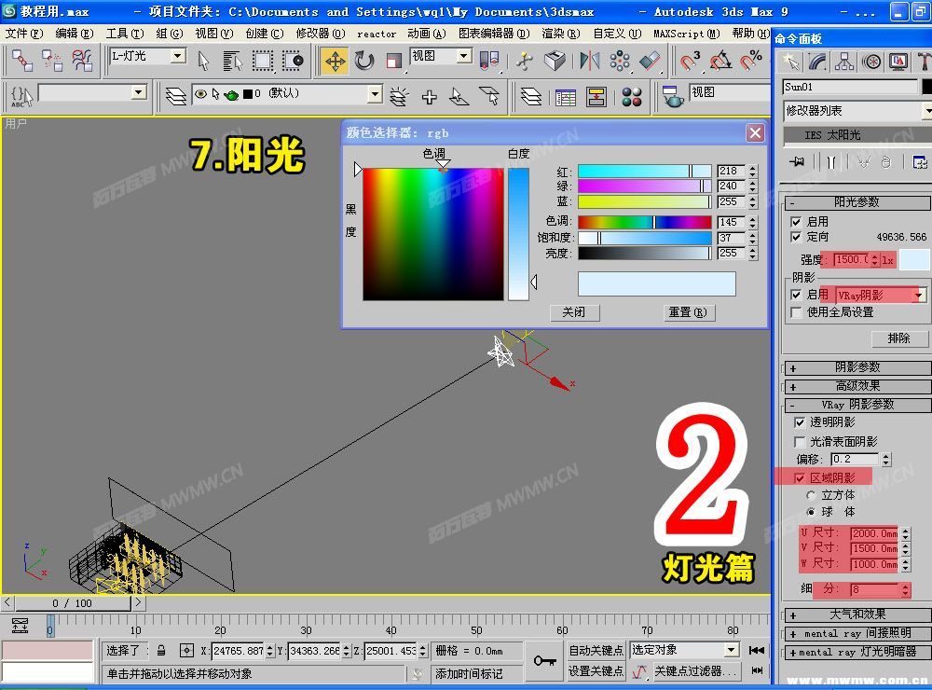Open the Modify panel tab icon
Screen dimensions: 932x690
tap(817, 62)
